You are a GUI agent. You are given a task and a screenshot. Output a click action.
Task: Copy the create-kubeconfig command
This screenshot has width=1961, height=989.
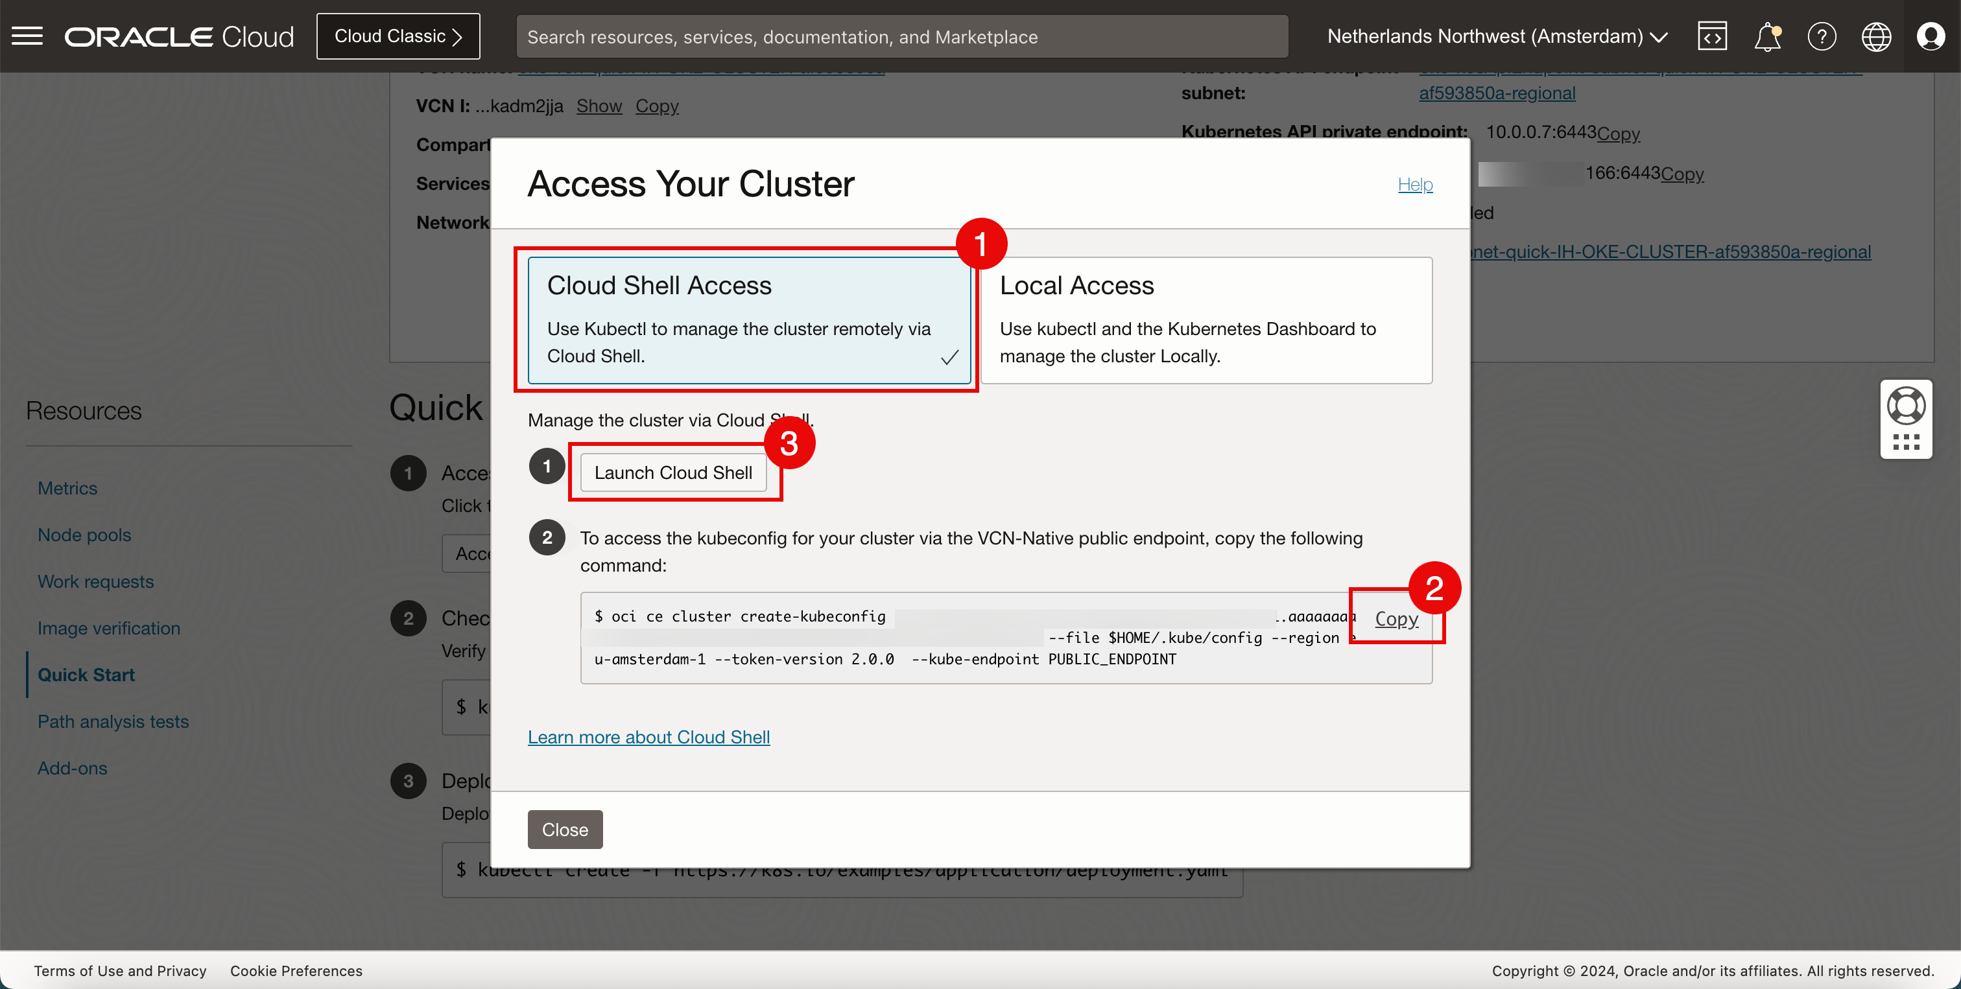(x=1396, y=618)
